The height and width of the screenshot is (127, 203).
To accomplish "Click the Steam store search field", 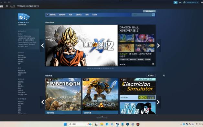I will point(142,15).
